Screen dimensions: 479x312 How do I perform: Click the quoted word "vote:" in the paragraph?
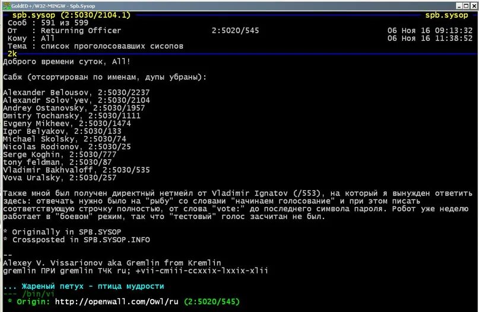[228, 209]
